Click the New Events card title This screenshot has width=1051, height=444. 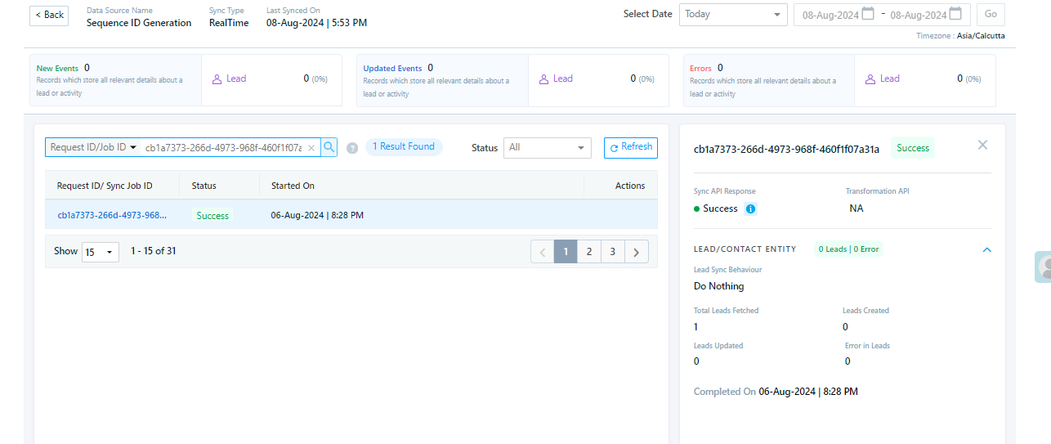pyautogui.click(x=57, y=69)
